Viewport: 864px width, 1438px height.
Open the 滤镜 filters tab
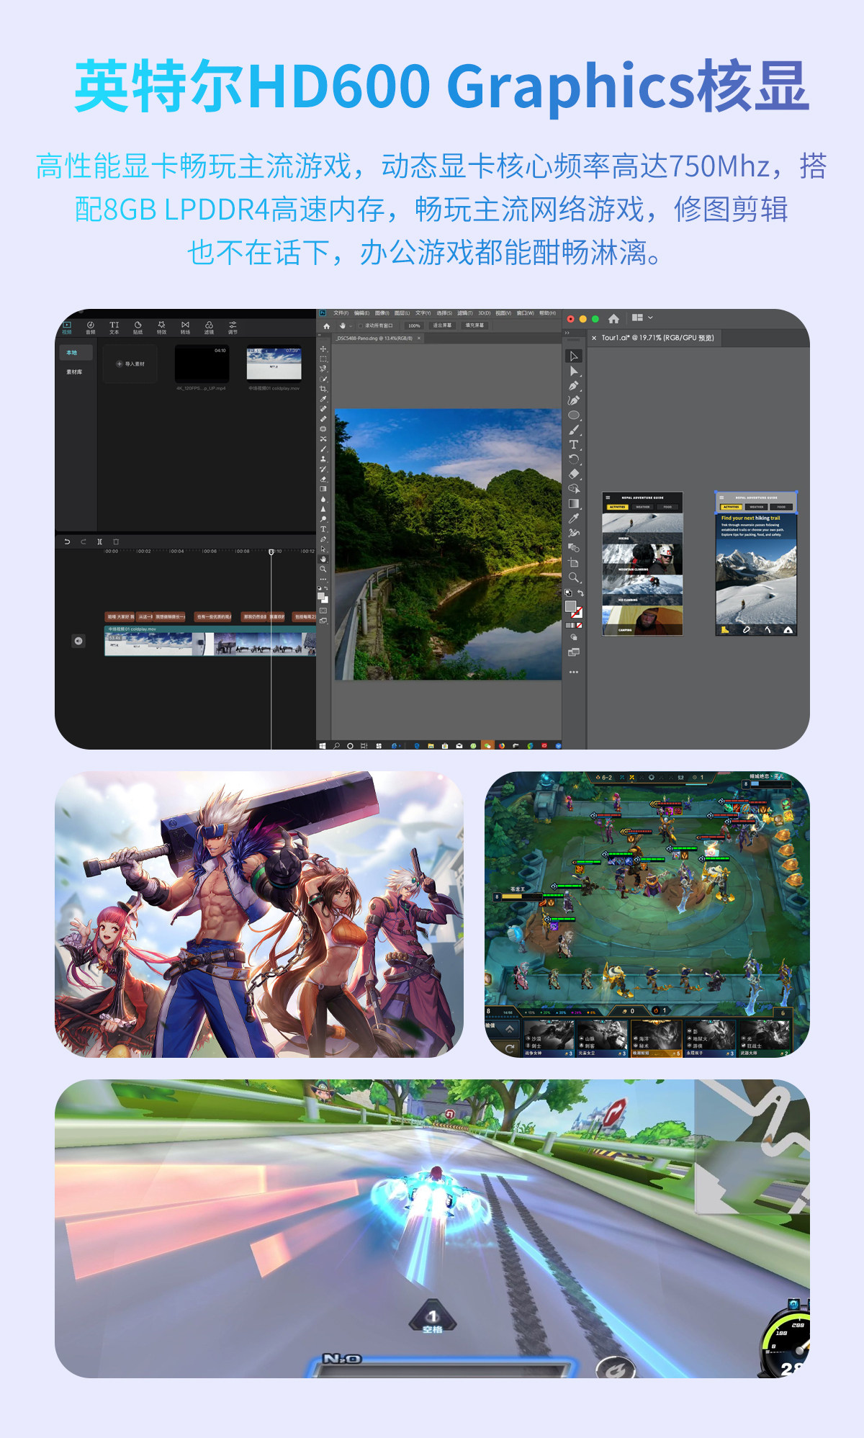tap(209, 328)
